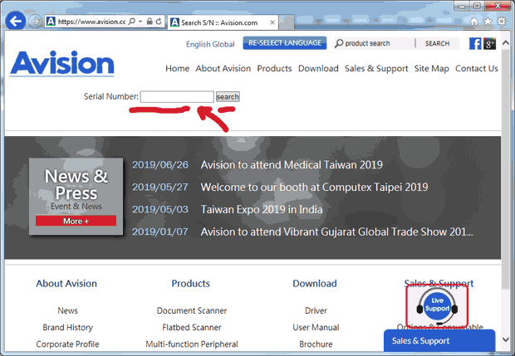Screen dimensions: 515x356
Task: Select the Search S/N :: Avision.com tab
Action: [223, 22]
